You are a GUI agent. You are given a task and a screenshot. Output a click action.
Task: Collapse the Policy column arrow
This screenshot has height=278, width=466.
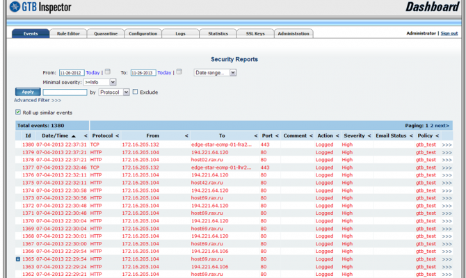pyautogui.click(x=437, y=136)
